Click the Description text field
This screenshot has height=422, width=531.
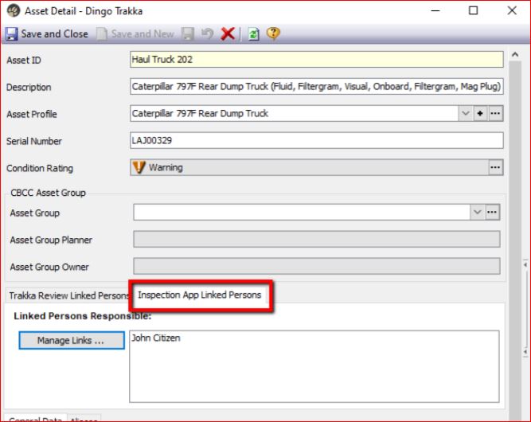pos(316,87)
